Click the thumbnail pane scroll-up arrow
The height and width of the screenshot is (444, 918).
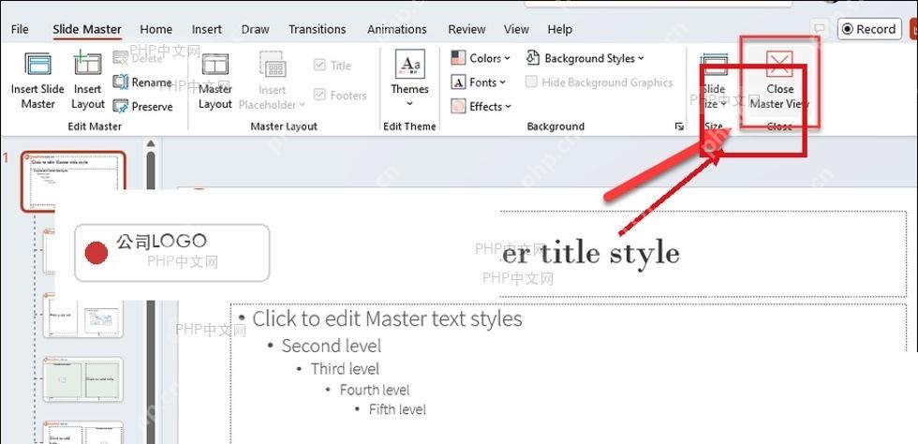151,143
